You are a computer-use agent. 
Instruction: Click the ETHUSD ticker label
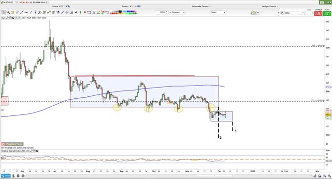pyautogui.click(x=10, y=2)
